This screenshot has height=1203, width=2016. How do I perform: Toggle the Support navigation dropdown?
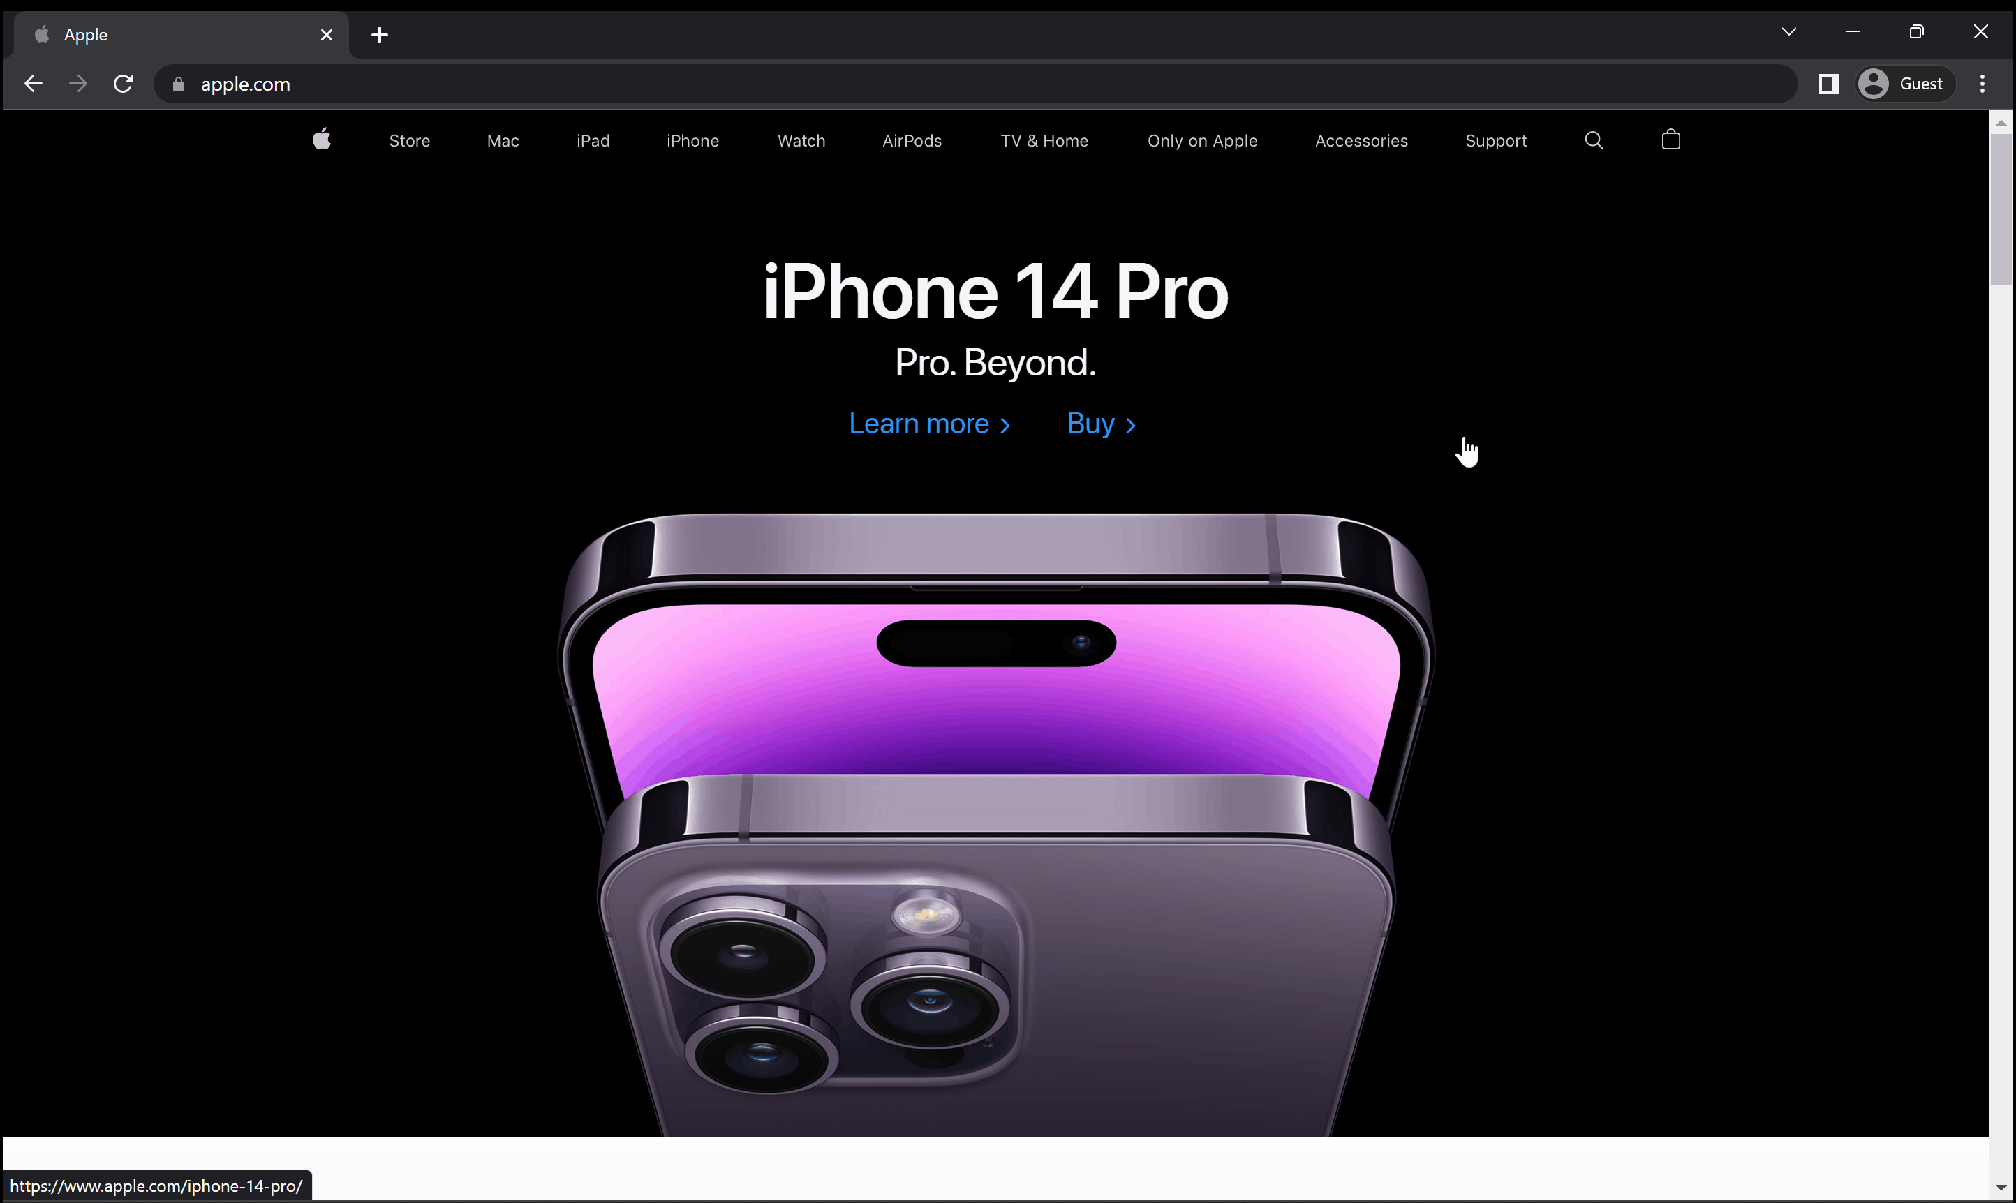pyautogui.click(x=1496, y=140)
